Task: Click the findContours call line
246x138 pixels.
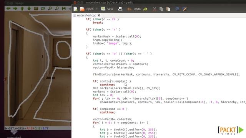Action: tap(166, 74)
